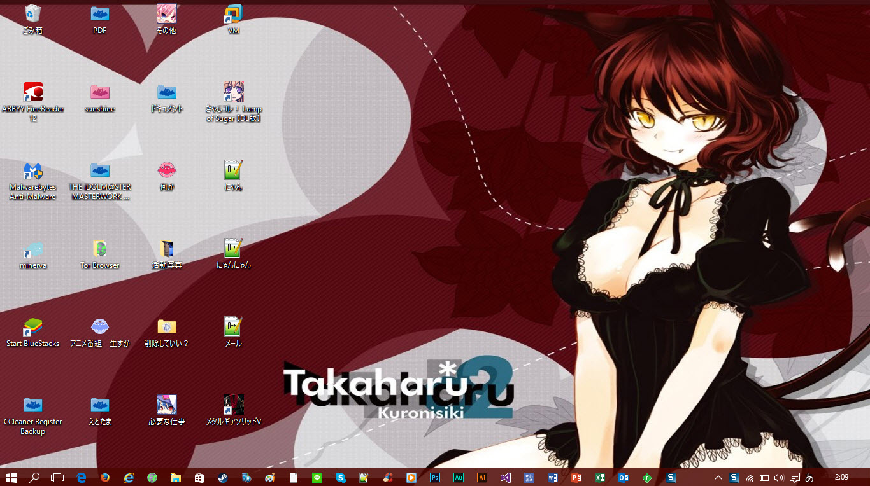Open File Explorer from taskbar
The image size is (870, 486).
[176, 477]
